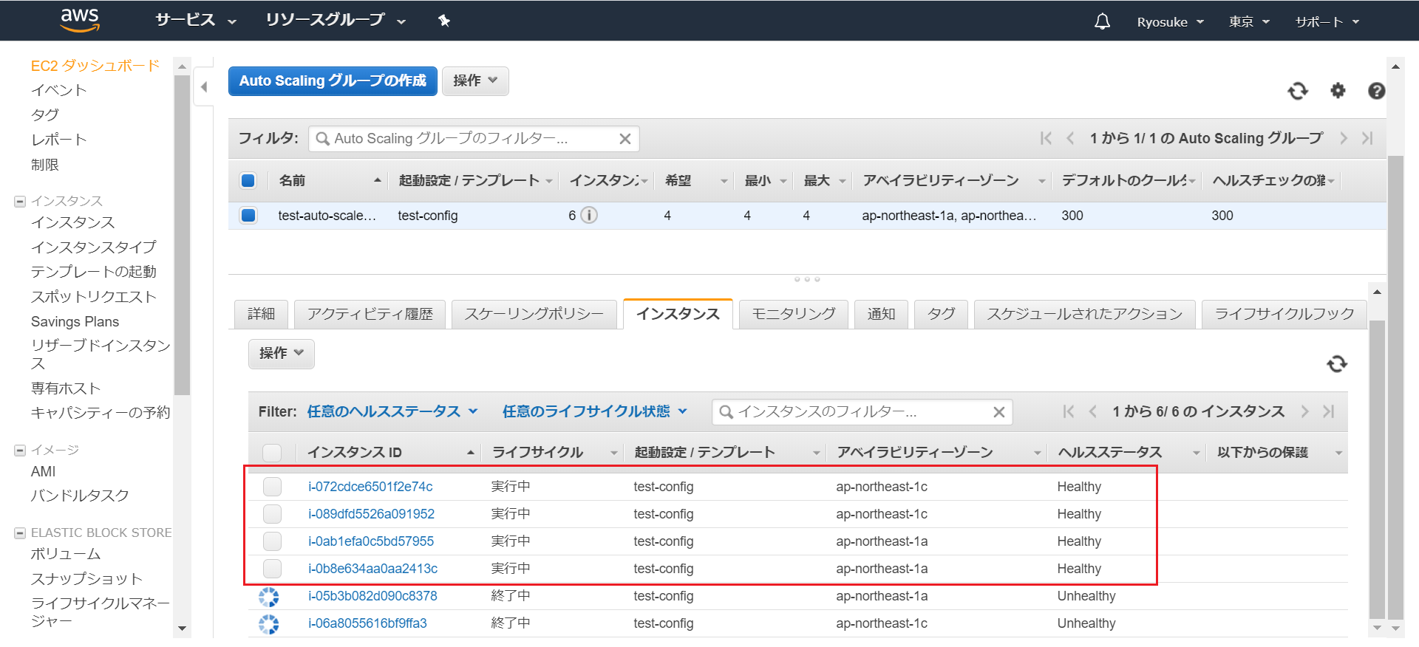Switch to the スケジュールされたアクション tab
The height and width of the screenshot is (647, 1419).
pyautogui.click(x=1084, y=314)
